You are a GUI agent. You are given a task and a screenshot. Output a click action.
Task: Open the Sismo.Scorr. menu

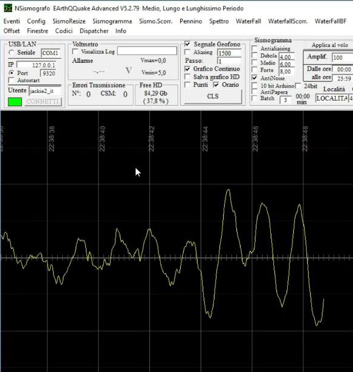pyautogui.click(x=156, y=21)
